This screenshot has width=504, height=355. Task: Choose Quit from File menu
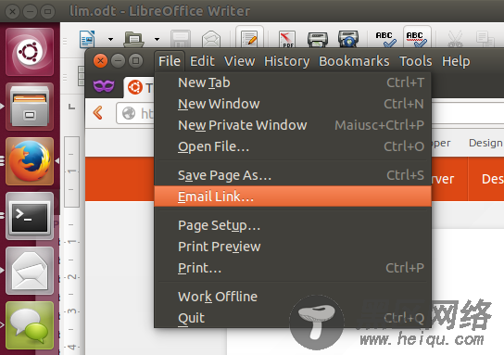(x=293, y=318)
